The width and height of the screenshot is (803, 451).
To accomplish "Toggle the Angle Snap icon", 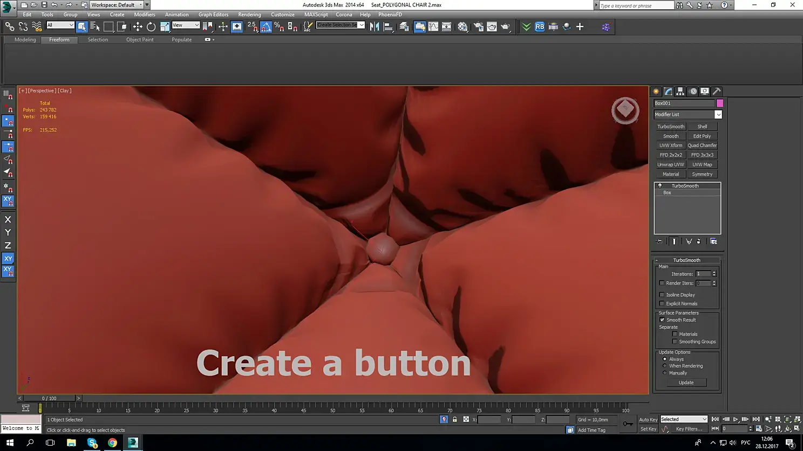I will 266,26.
